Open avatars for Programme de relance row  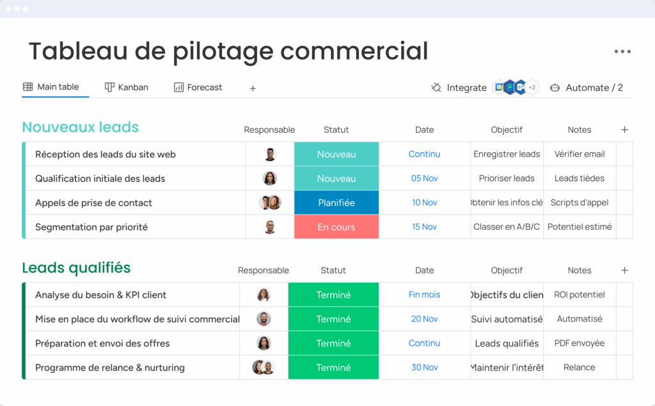pos(264,368)
